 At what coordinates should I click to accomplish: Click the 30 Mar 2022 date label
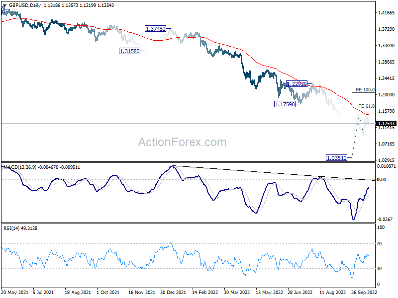tap(237, 293)
